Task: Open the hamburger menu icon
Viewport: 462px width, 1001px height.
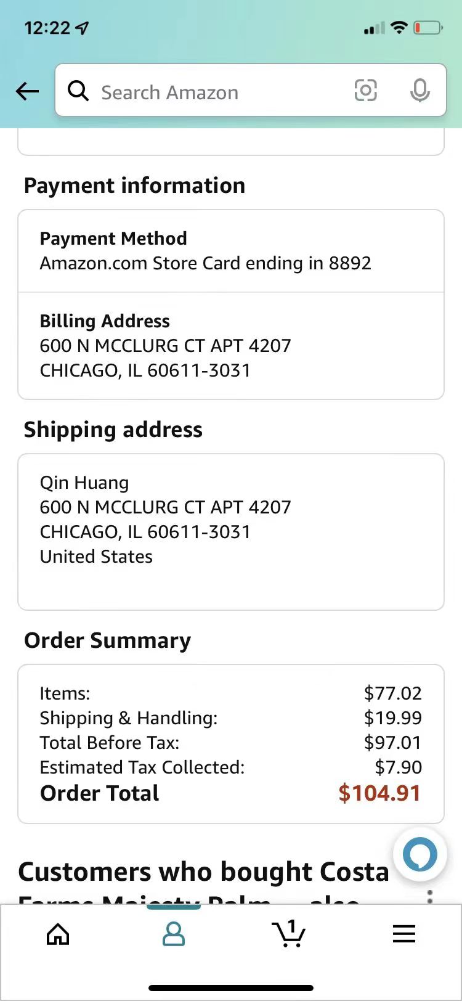Action: [x=404, y=934]
